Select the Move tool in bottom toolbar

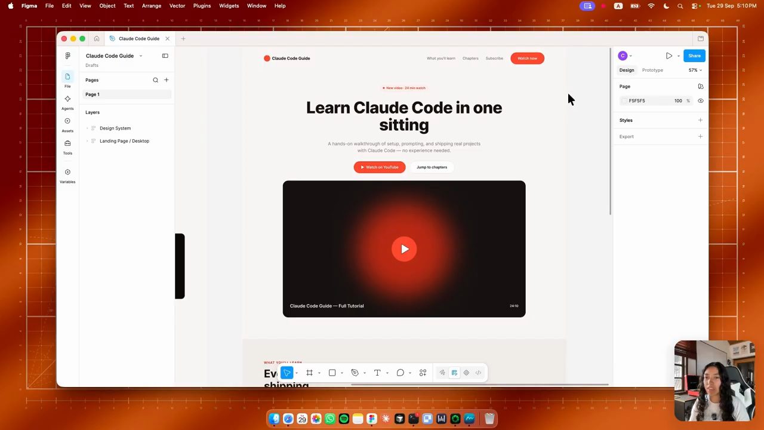[x=287, y=373]
